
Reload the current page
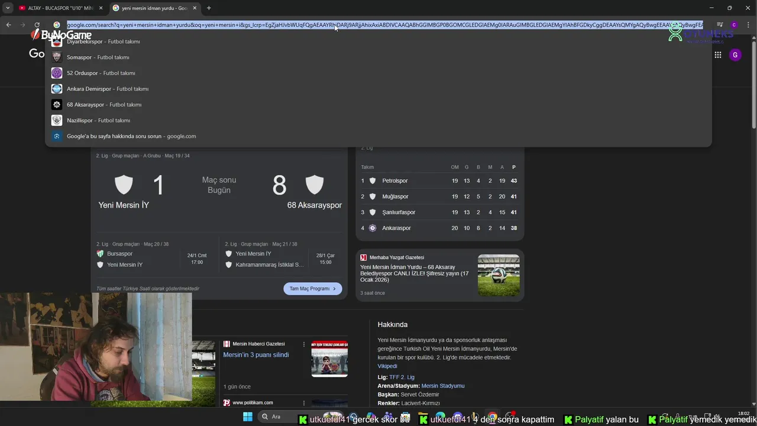[37, 25]
